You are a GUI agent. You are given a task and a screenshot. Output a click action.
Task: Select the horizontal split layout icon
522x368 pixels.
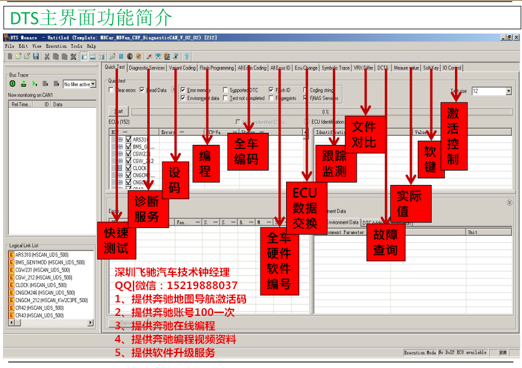click(x=93, y=57)
